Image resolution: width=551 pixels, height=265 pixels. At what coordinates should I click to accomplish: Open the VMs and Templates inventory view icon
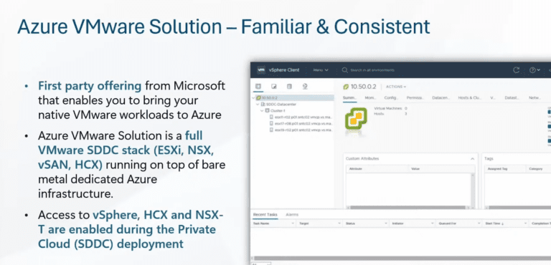tap(274, 87)
